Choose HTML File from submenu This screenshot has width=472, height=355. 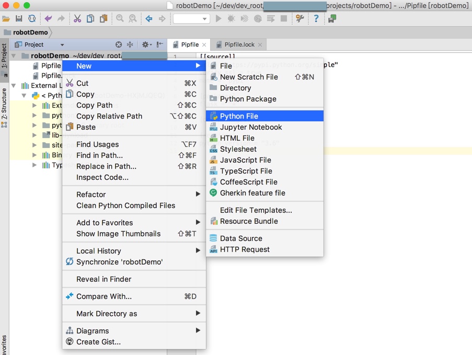pos(264,138)
